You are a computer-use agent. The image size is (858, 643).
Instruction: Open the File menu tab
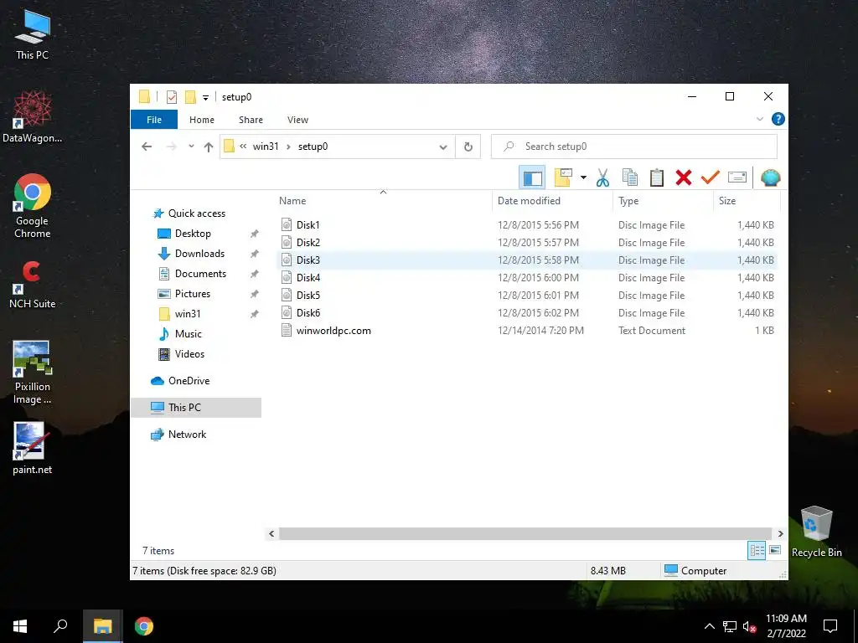point(154,120)
